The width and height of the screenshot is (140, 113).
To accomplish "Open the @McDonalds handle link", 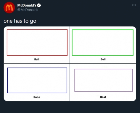I will pos(28,10).
